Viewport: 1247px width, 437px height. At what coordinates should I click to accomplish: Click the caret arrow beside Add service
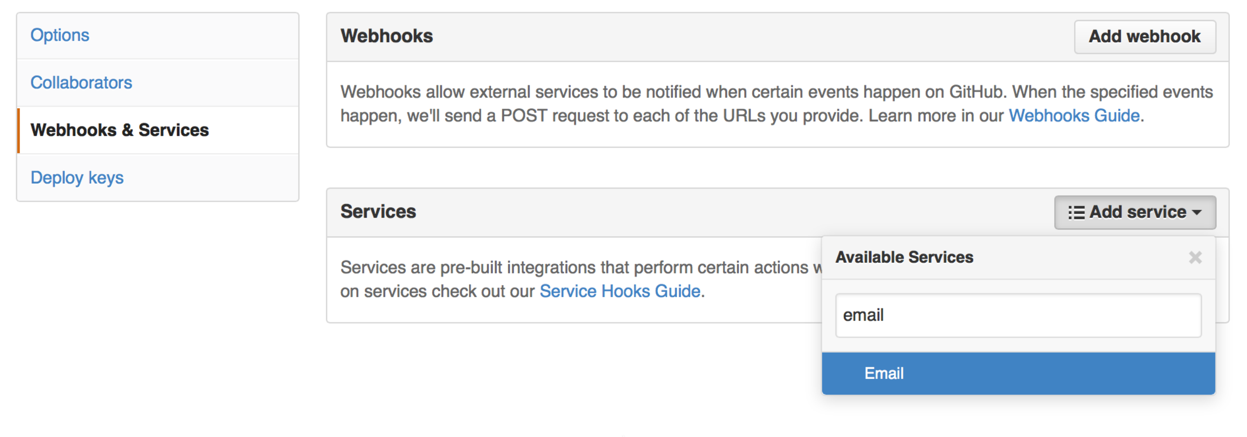[x=1197, y=212]
